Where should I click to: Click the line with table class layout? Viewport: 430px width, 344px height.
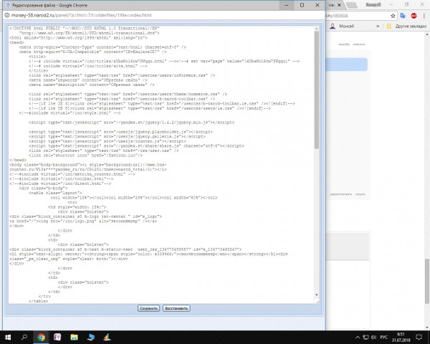point(55,193)
